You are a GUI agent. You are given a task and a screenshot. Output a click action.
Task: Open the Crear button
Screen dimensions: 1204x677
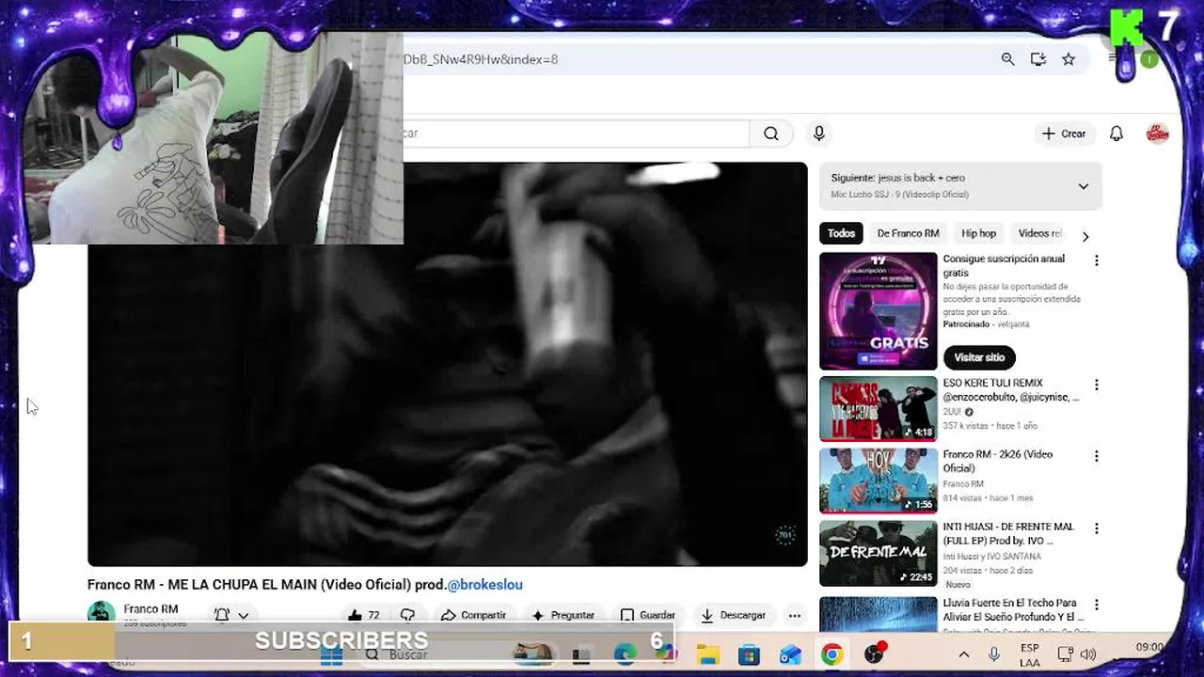tap(1064, 134)
